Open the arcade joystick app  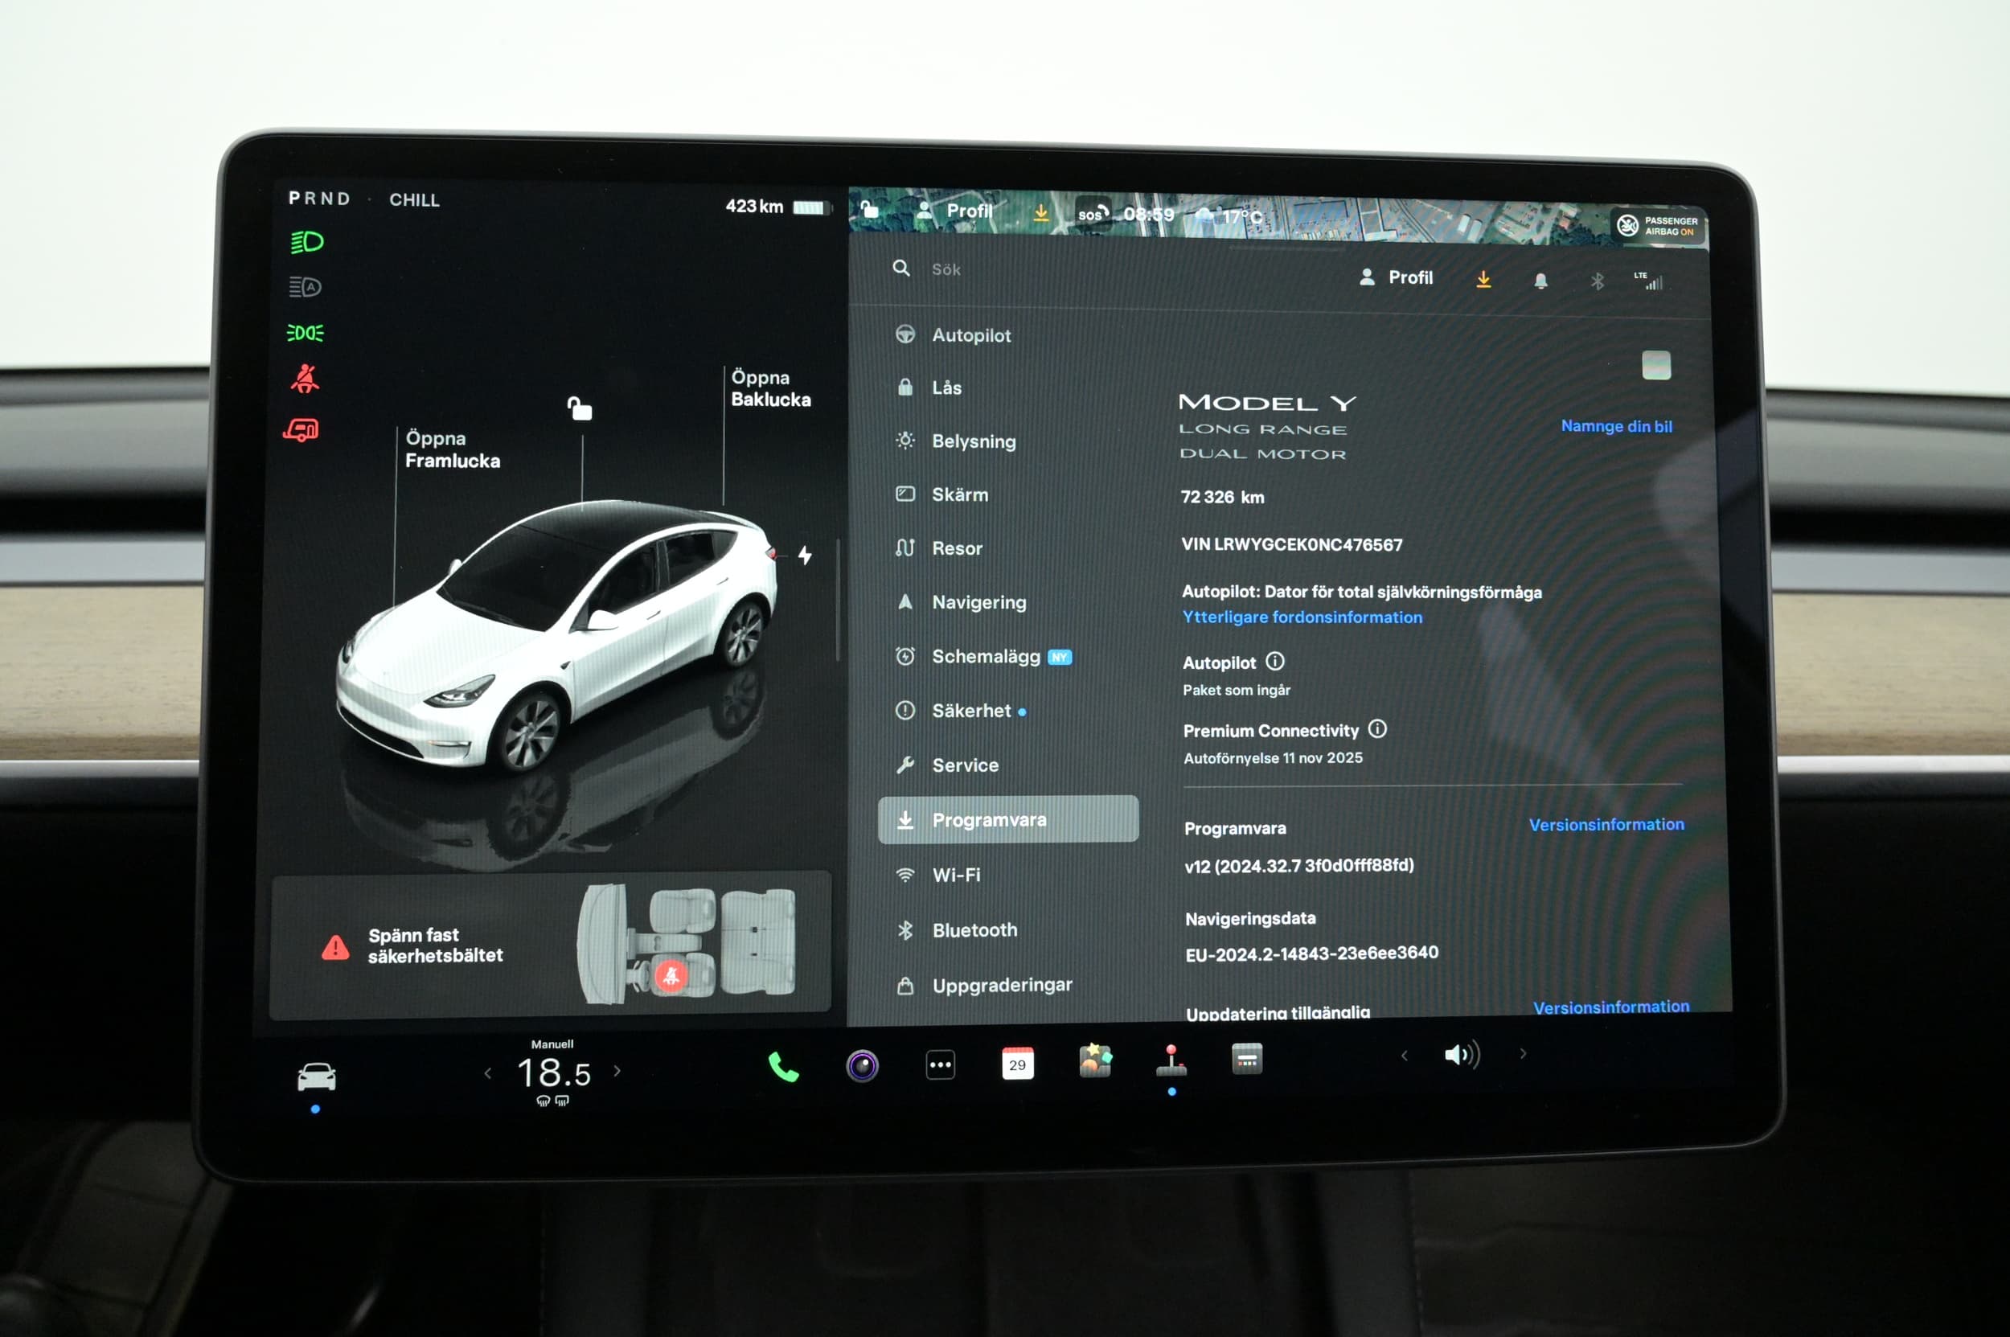coord(1171,1060)
